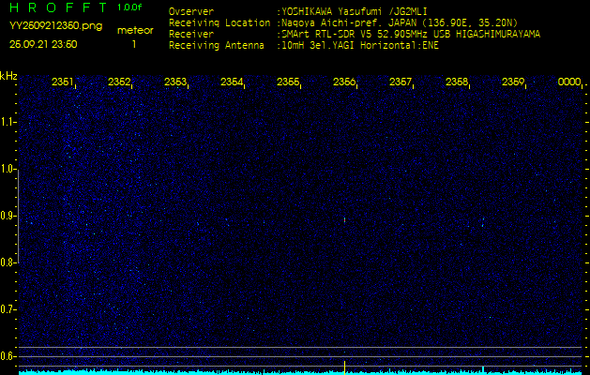590x375 pixels.
Task: Click the yellow meteor label
Action: click(134, 30)
